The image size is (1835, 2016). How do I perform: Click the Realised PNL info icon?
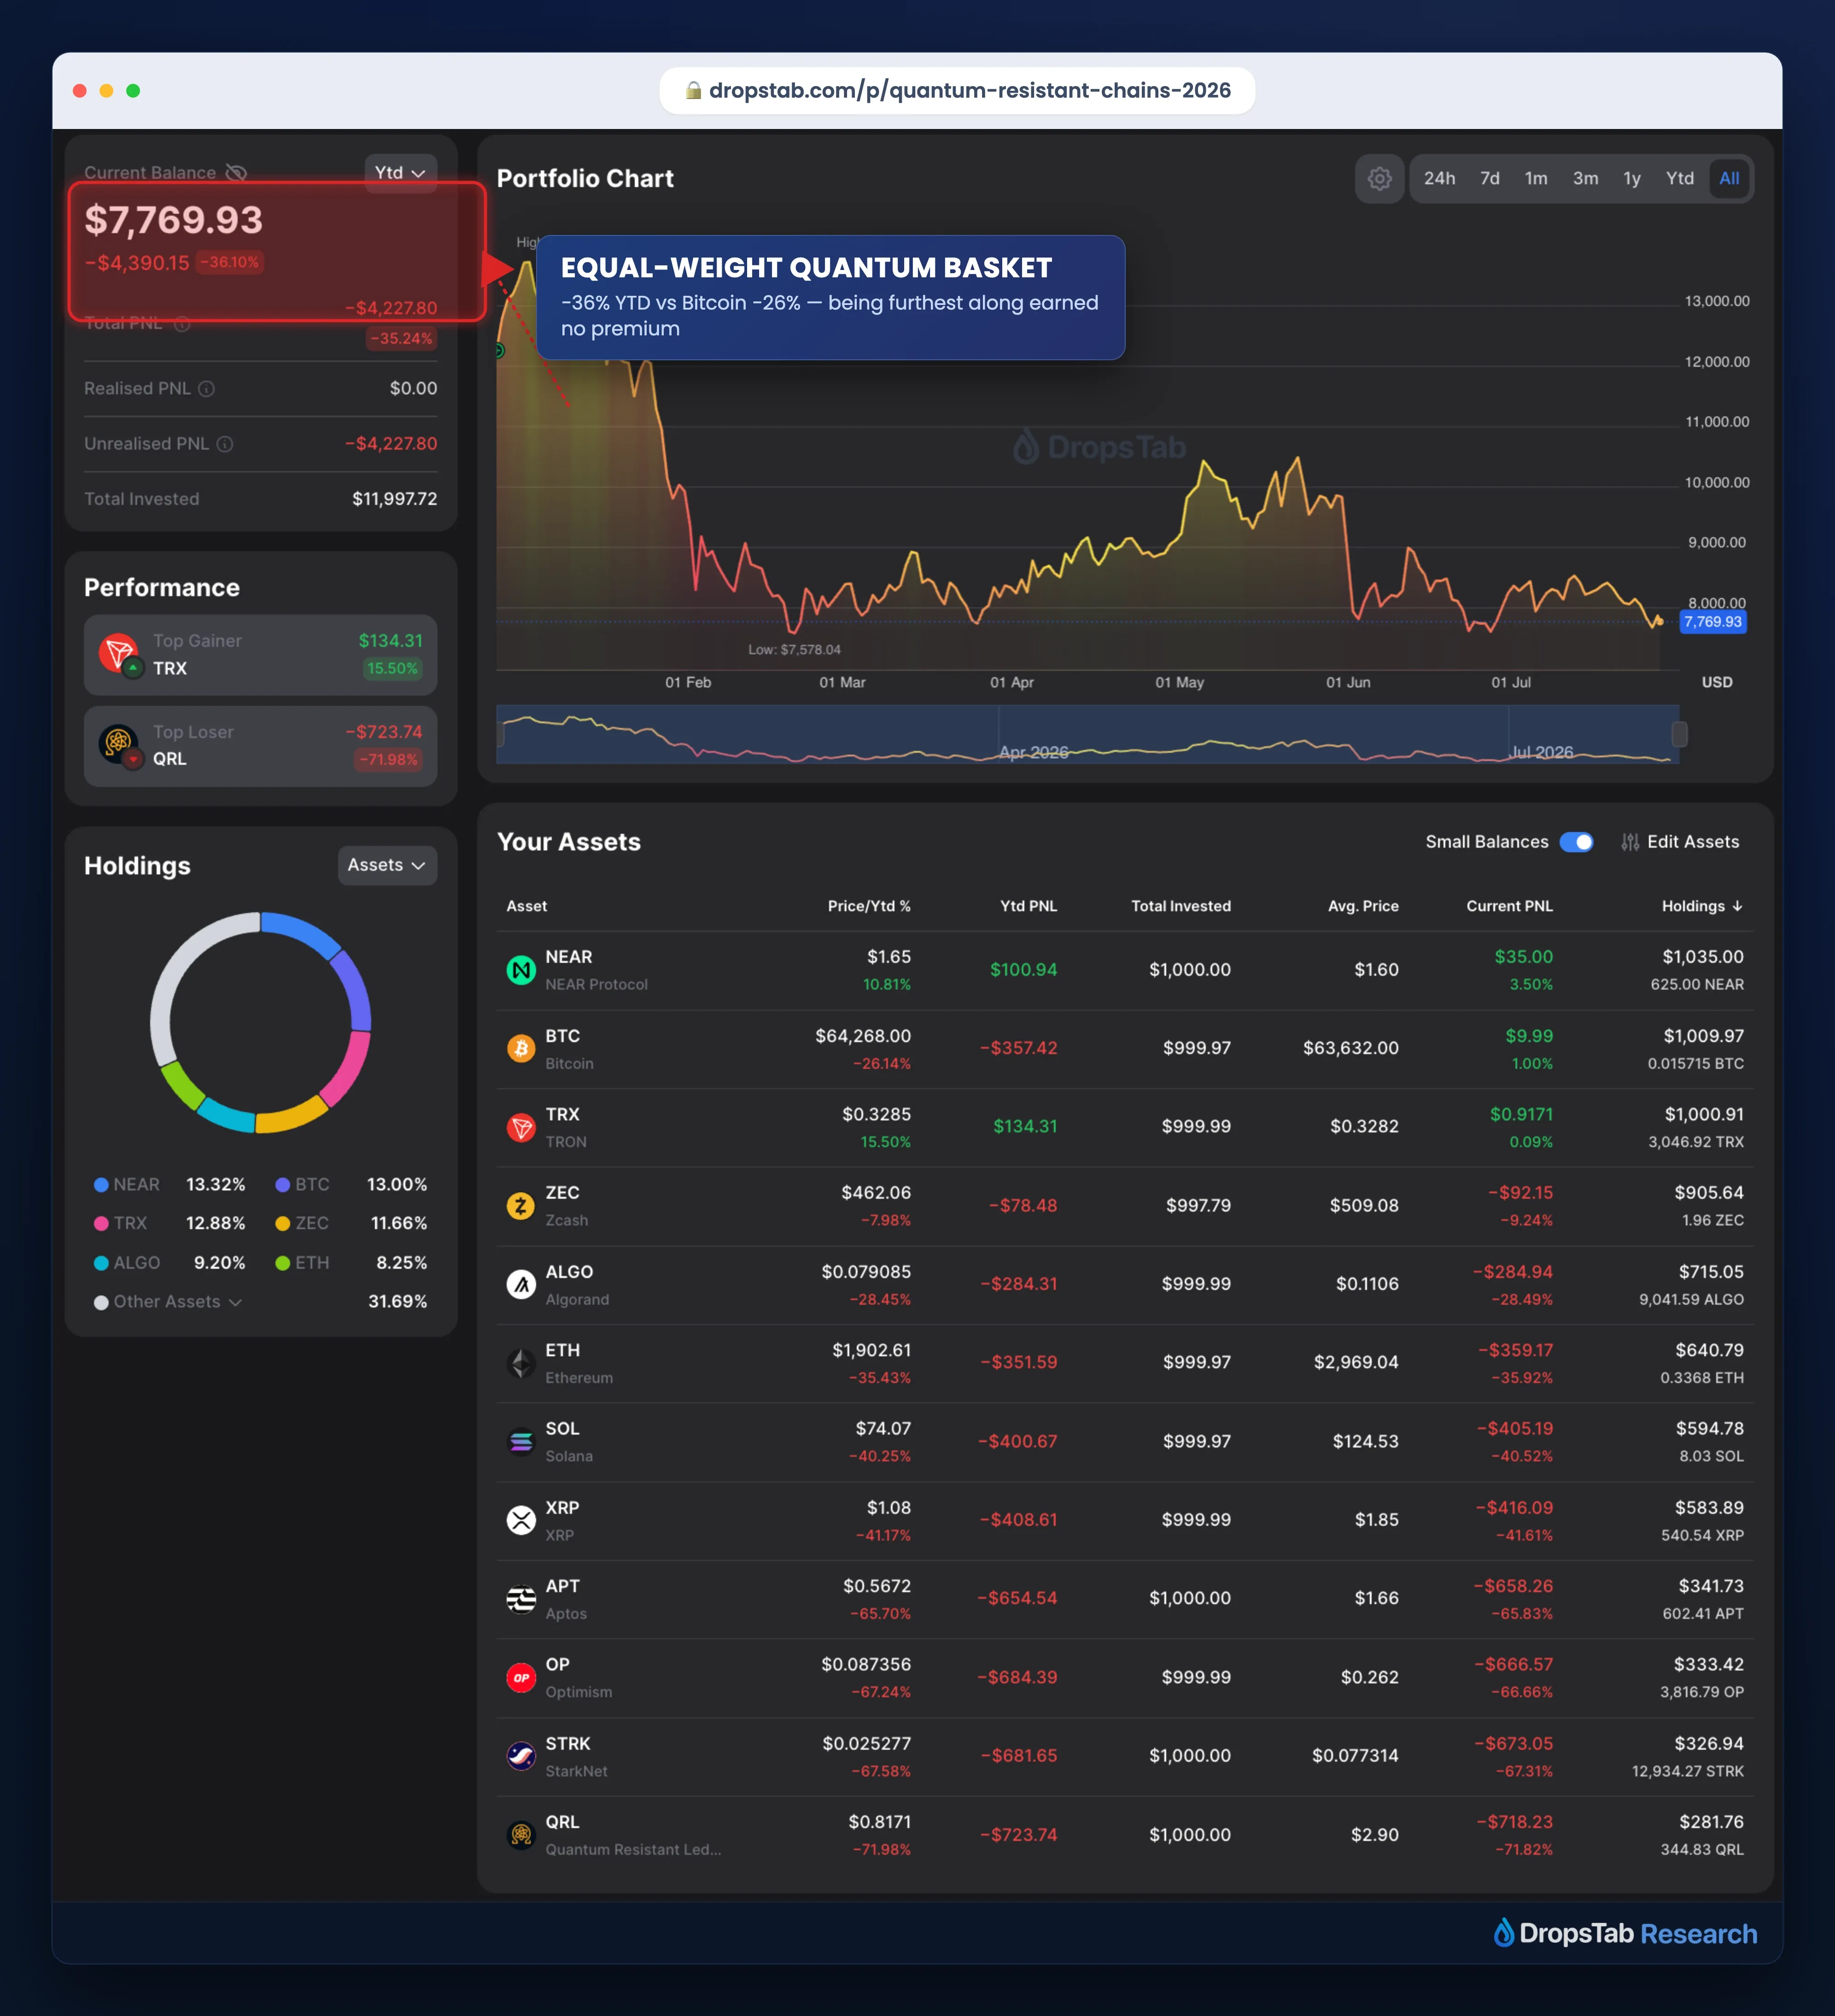[206, 389]
